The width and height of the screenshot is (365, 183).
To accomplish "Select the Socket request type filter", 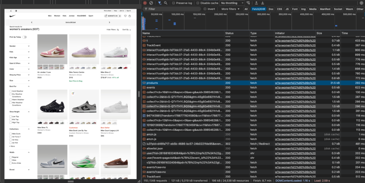I will point(338,9).
